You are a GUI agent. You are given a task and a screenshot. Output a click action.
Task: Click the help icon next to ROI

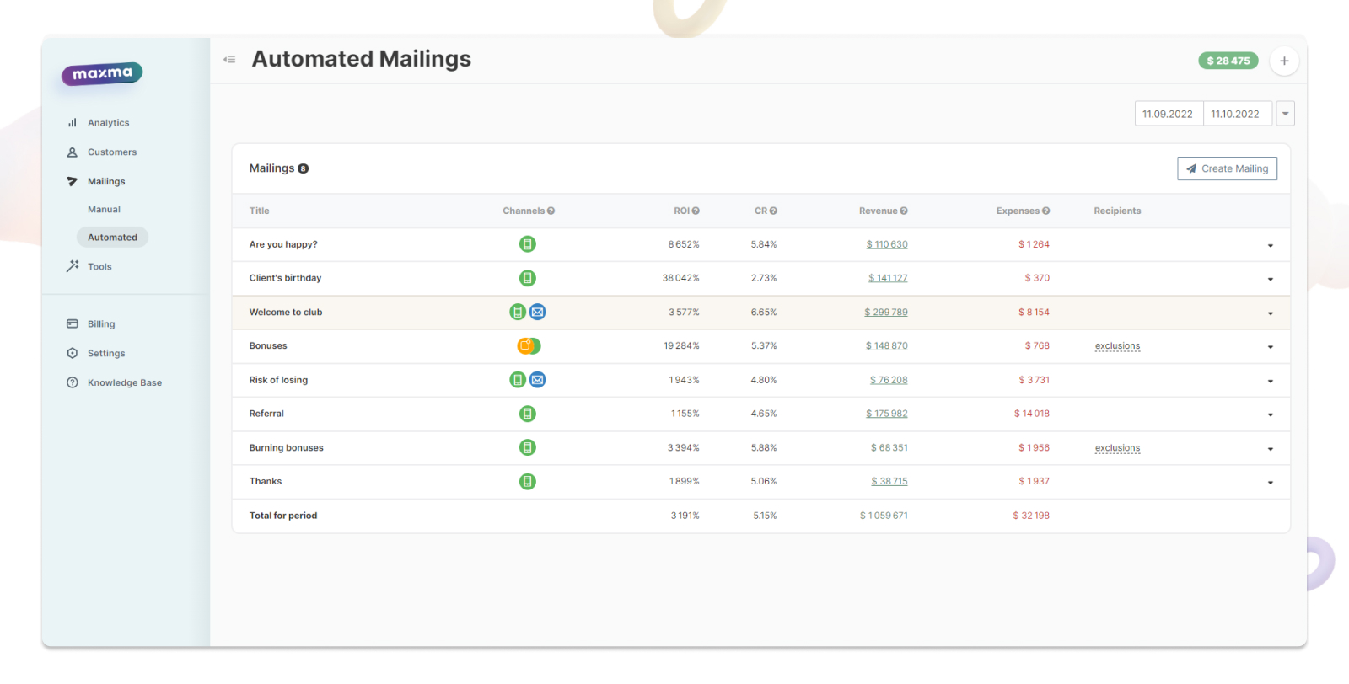pos(696,211)
